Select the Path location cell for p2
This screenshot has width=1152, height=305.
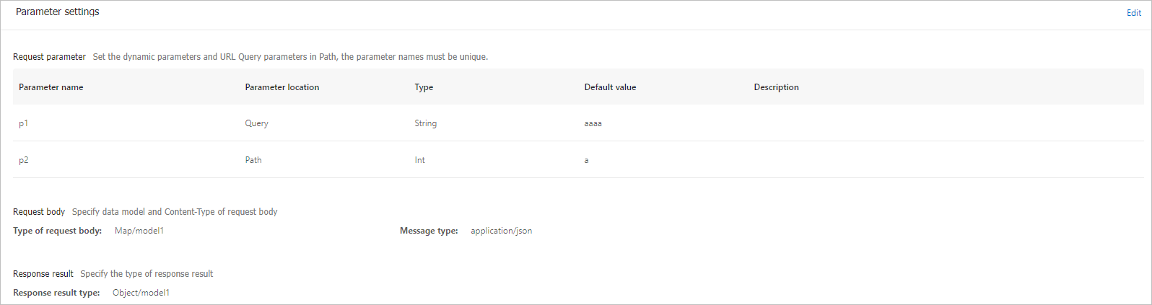pos(253,160)
